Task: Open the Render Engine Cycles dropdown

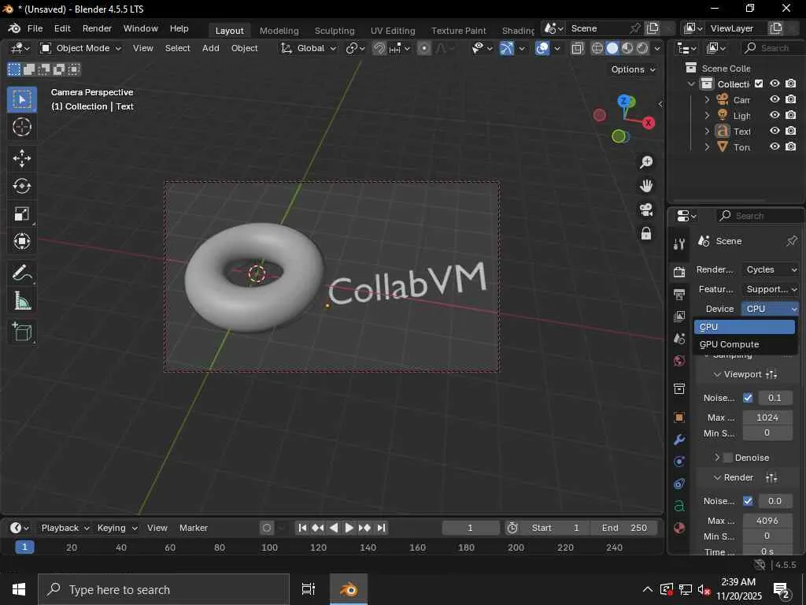Action: (x=771, y=269)
